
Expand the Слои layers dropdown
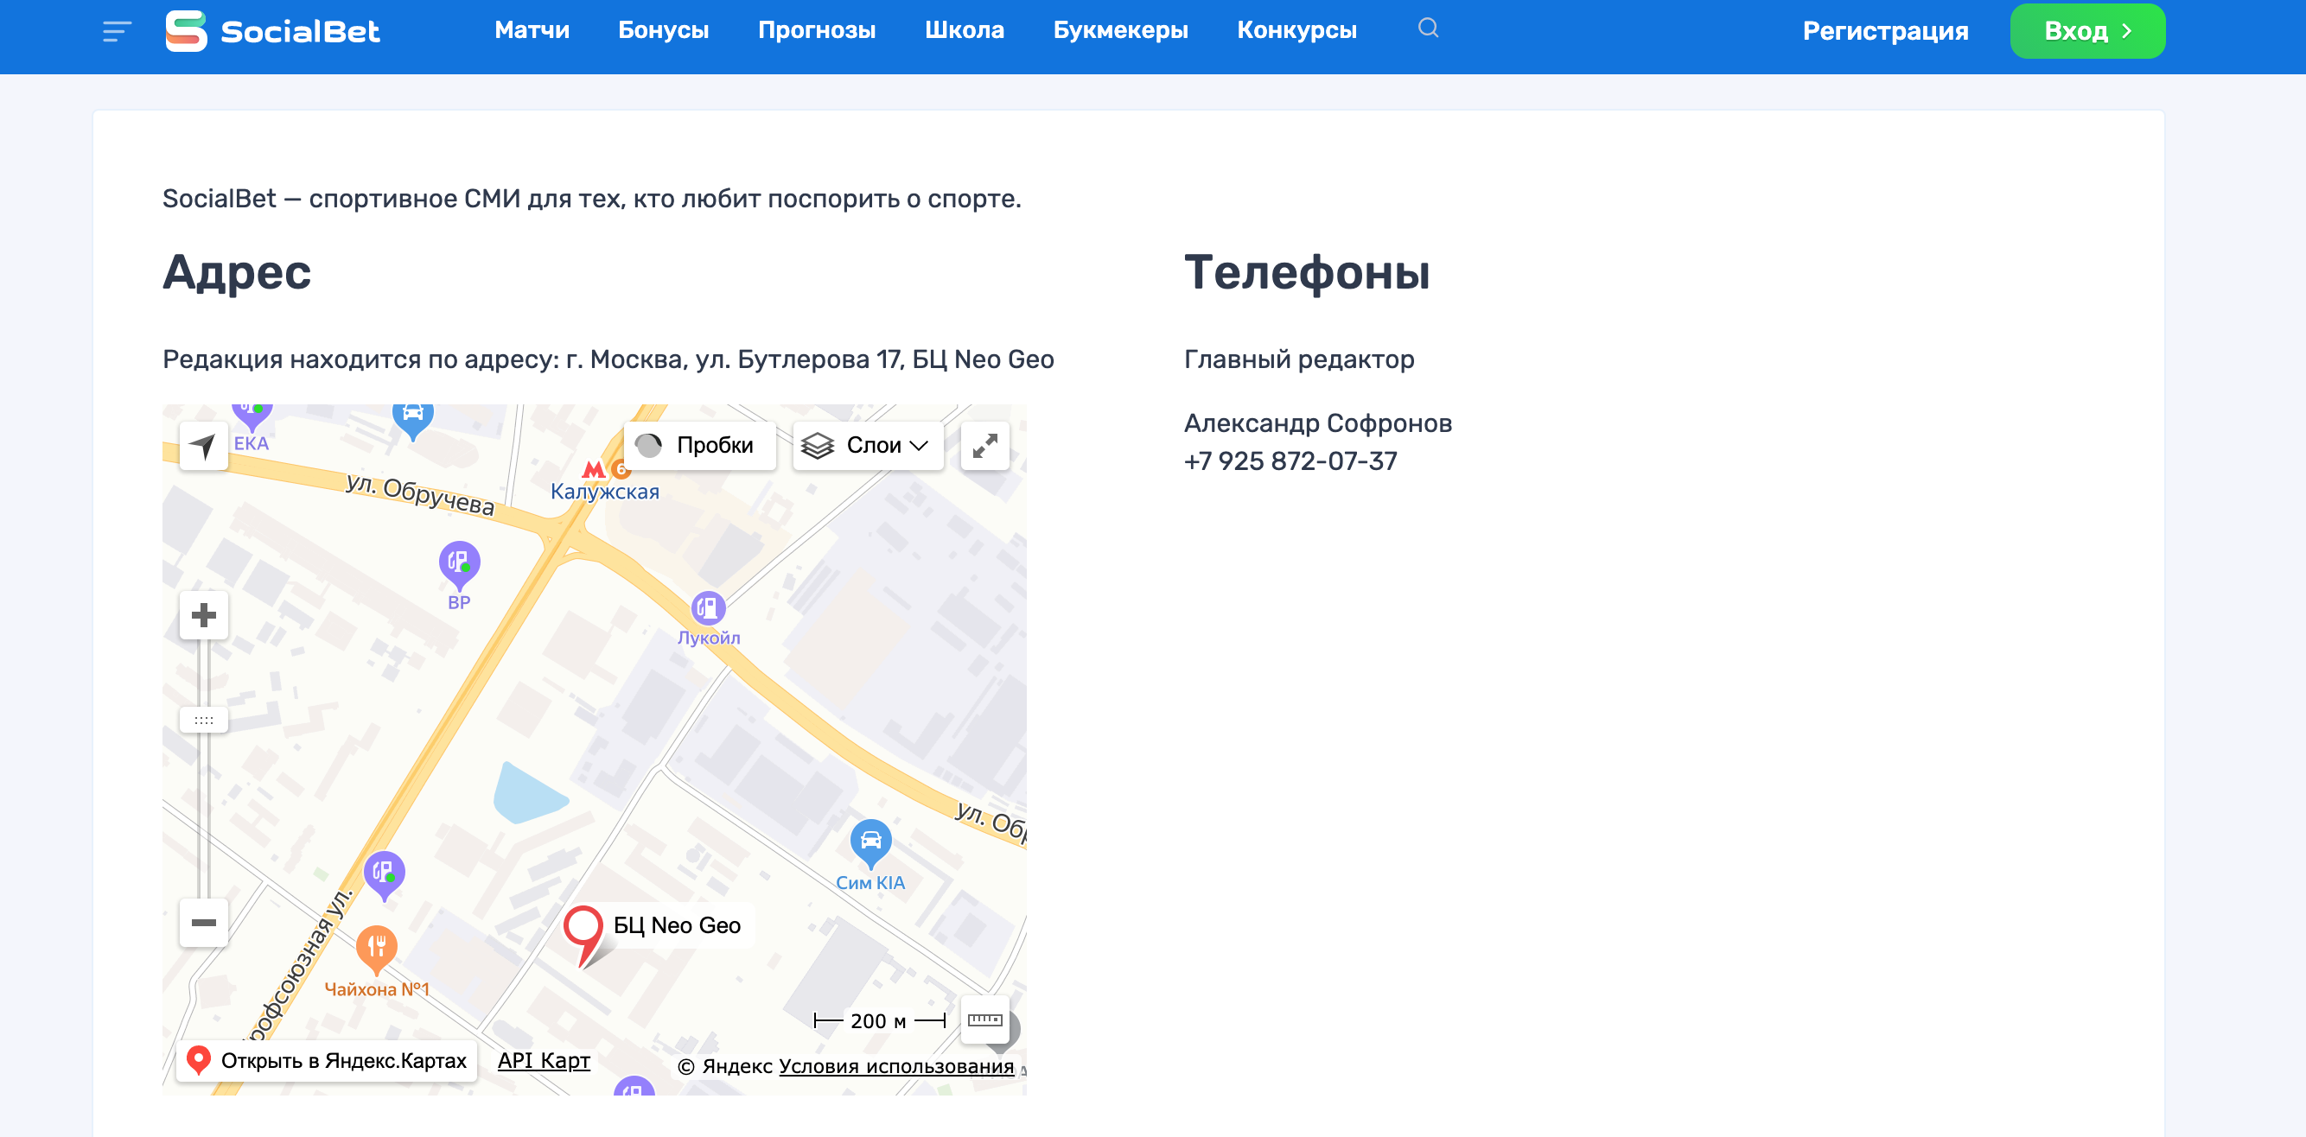click(x=868, y=446)
